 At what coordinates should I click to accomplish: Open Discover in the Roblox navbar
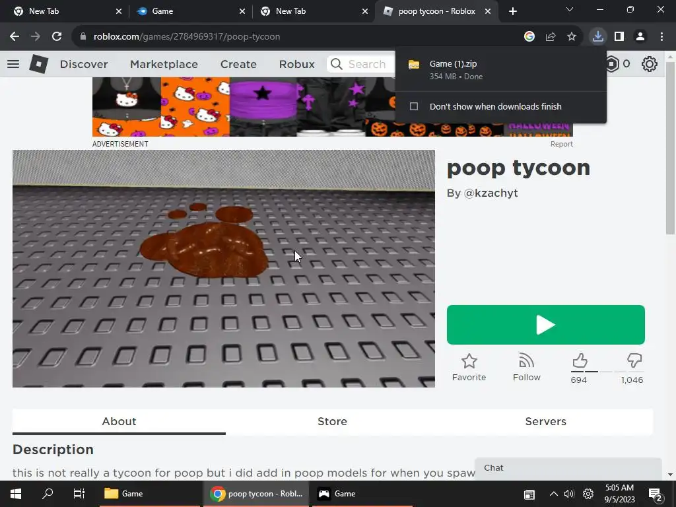[84, 64]
